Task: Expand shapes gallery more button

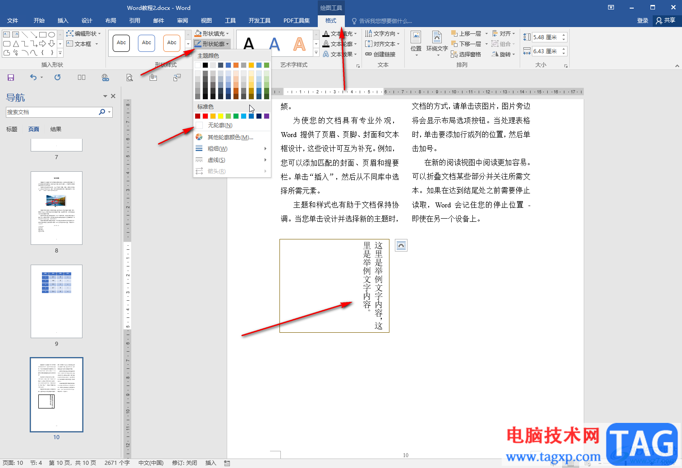Action: pos(60,53)
